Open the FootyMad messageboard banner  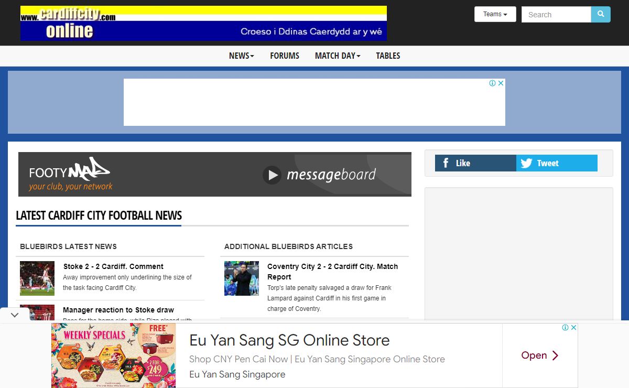(x=215, y=174)
